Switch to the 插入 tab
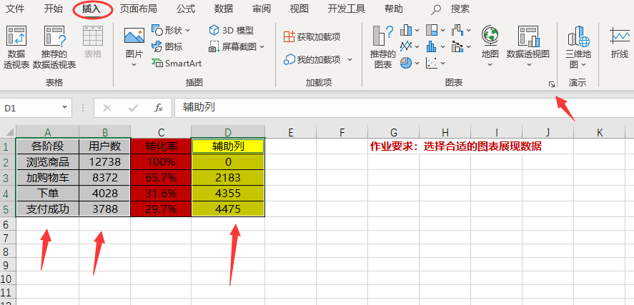Image resolution: width=634 pixels, height=305 pixels. coord(91,9)
